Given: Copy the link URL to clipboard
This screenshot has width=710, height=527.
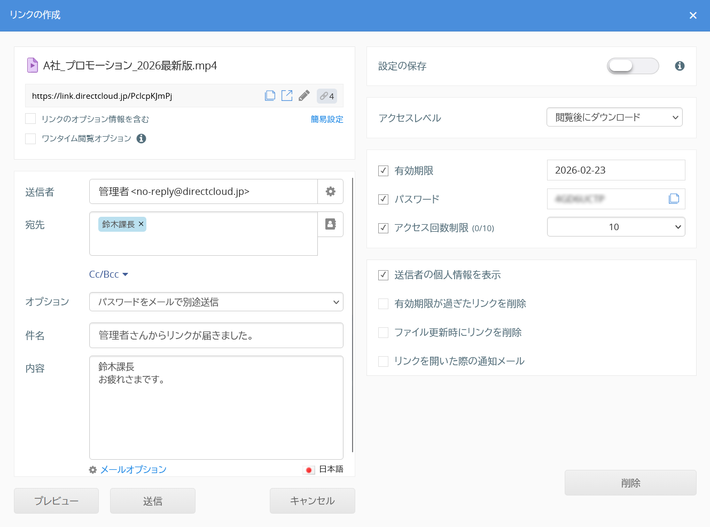Looking at the screenshot, I should point(270,96).
